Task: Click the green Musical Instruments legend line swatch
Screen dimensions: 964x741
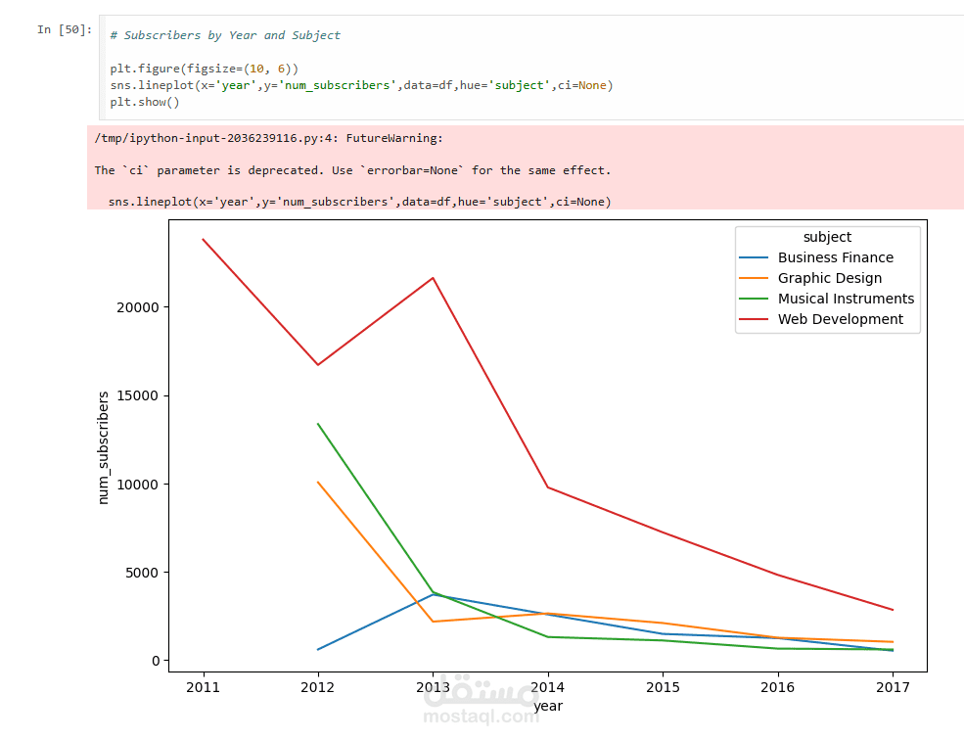Action: click(x=754, y=299)
